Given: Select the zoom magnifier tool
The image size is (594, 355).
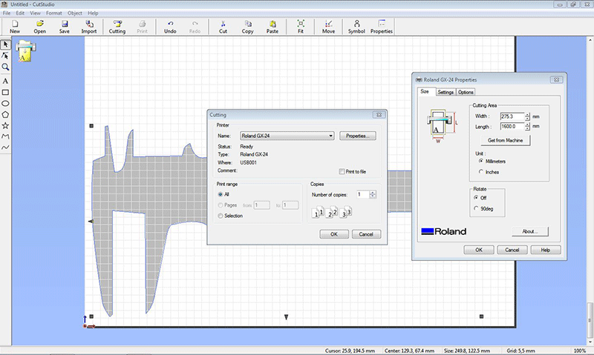Looking at the screenshot, I should [5, 67].
